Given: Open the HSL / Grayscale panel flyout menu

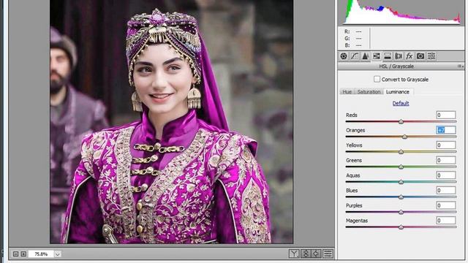Looking at the screenshot, I should coord(461,66).
